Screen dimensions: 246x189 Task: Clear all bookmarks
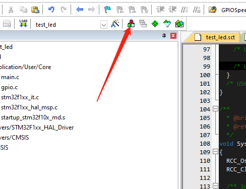pyautogui.click(x=145, y=10)
